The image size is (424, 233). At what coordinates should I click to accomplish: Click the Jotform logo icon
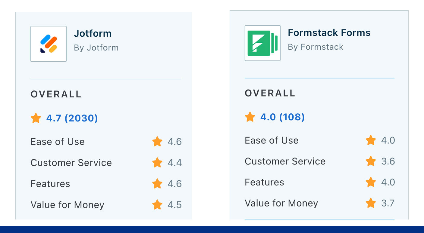click(49, 44)
